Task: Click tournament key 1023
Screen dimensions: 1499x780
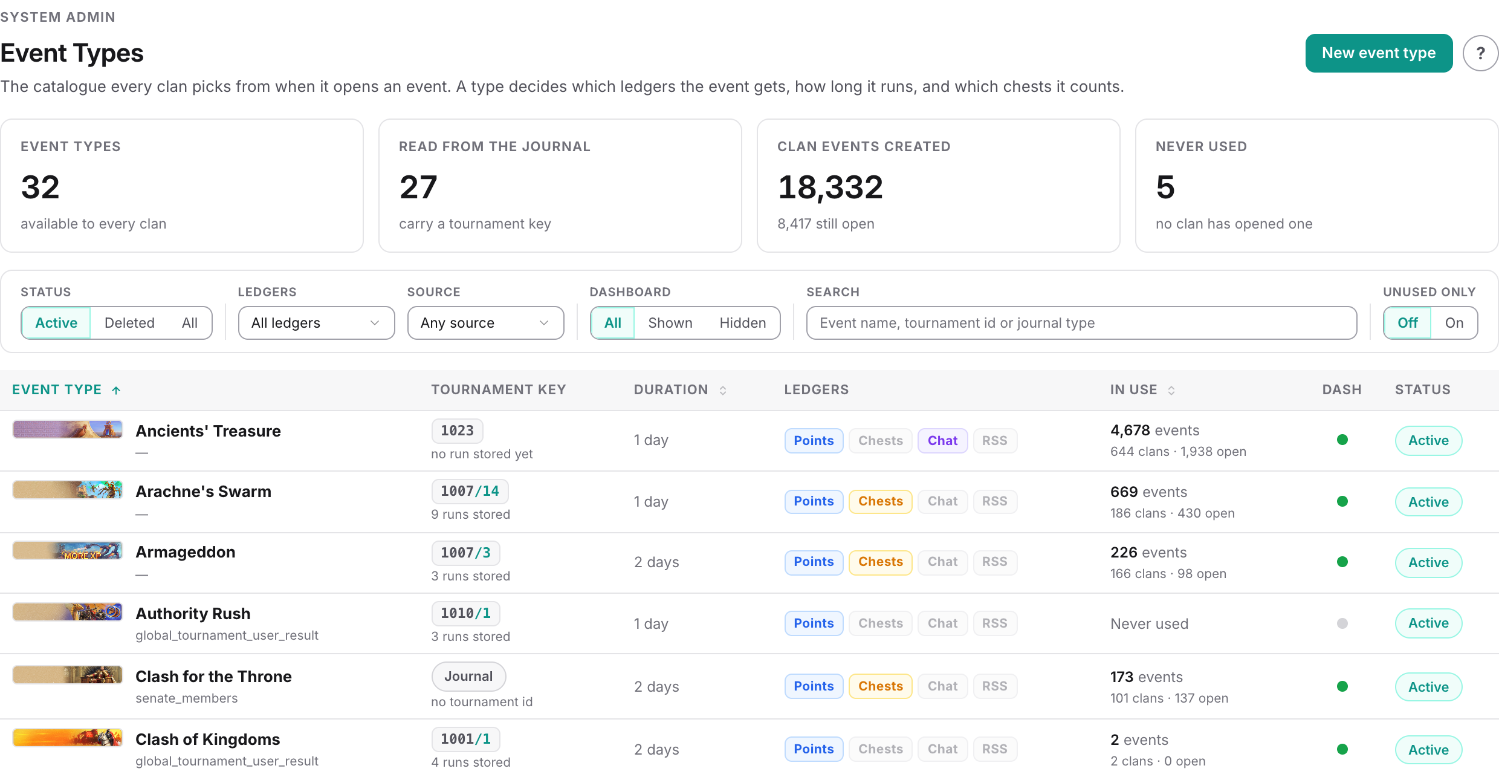Action: tap(457, 431)
